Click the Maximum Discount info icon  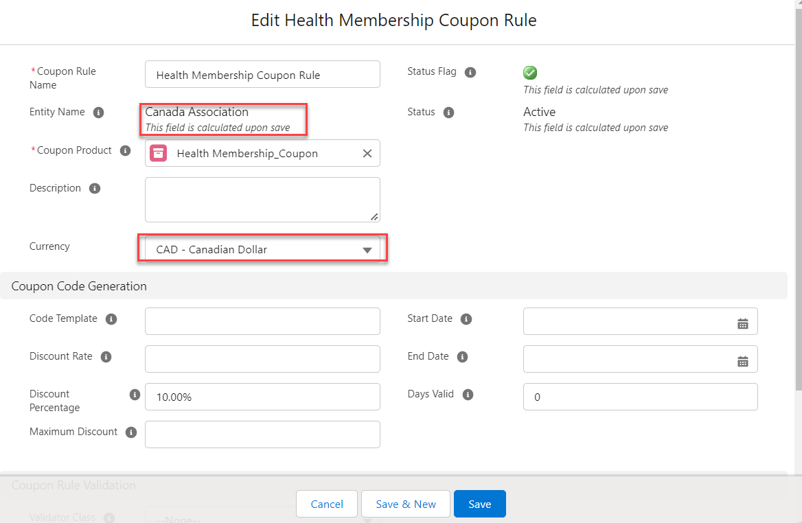(131, 432)
